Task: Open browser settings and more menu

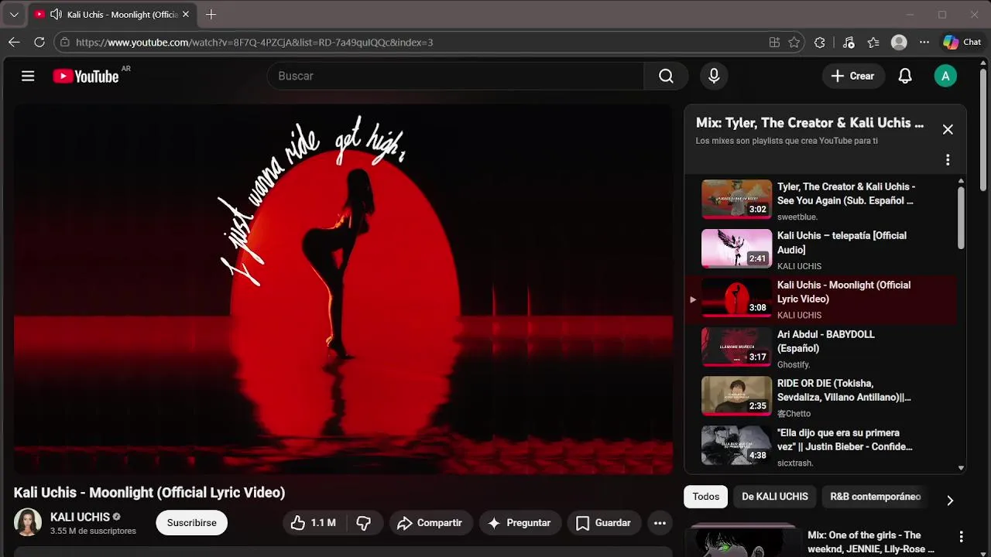Action: (x=924, y=43)
